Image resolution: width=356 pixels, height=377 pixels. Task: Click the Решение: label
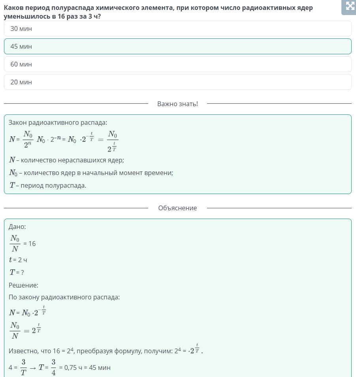point(24,286)
